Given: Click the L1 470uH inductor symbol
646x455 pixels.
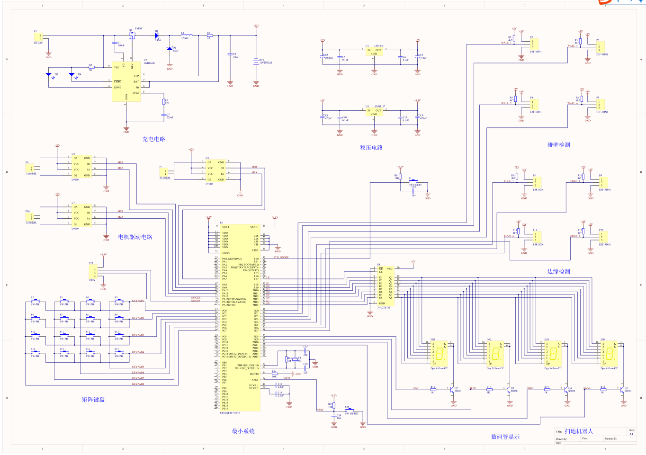Looking at the screenshot, I should [x=187, y=35].
